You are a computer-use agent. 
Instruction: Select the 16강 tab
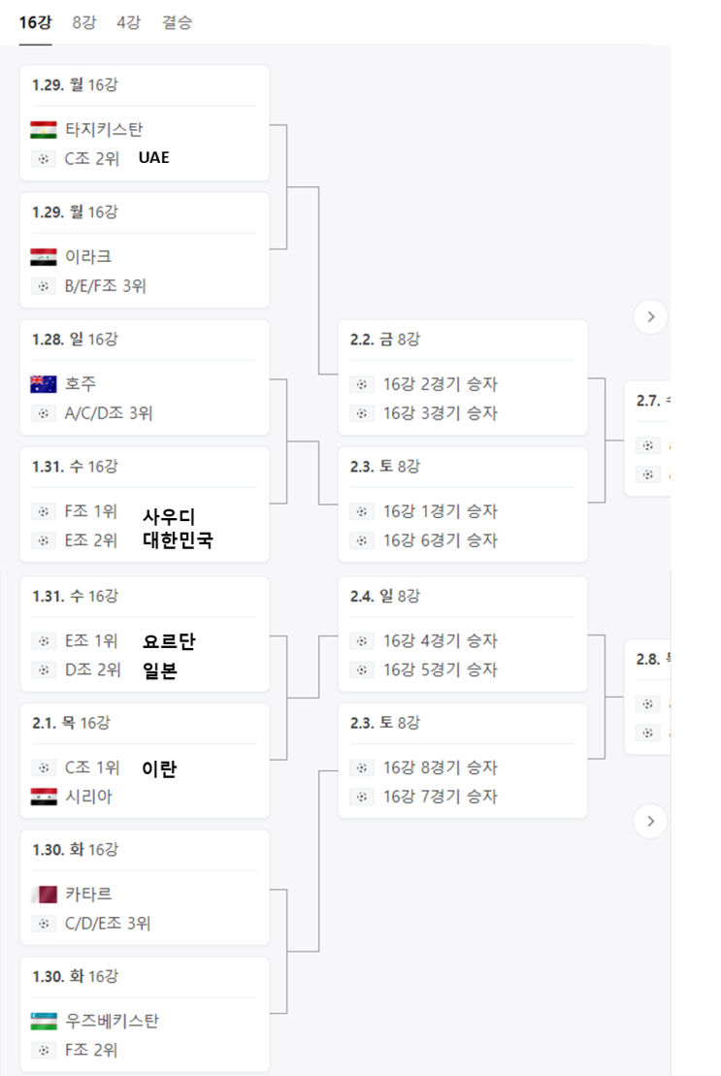click(x=36, y=22)
